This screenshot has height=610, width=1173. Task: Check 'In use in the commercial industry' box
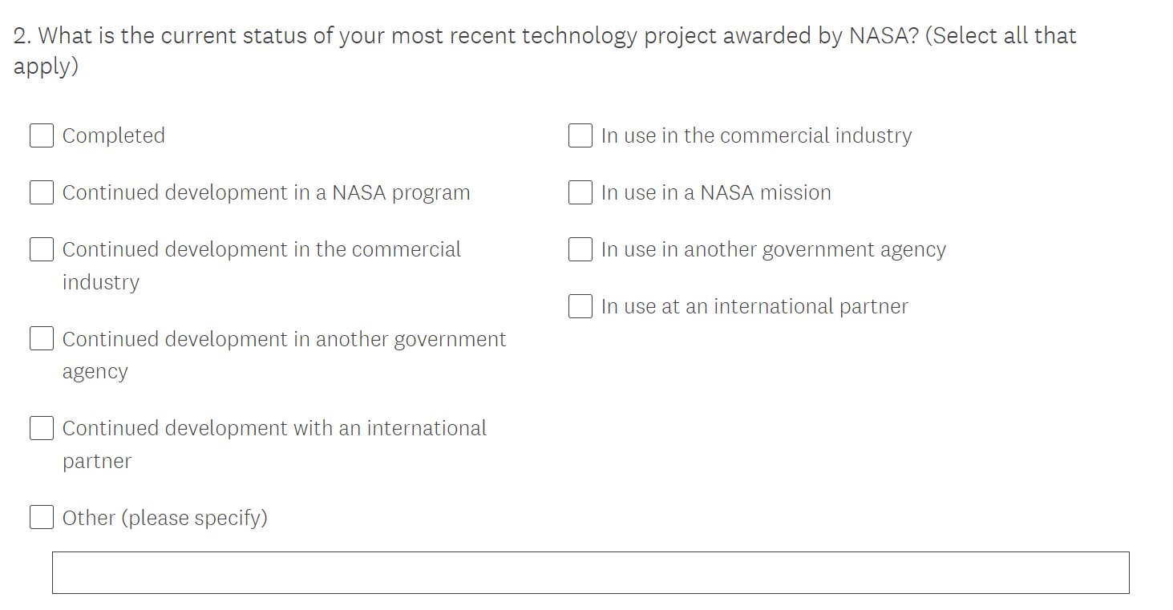[580, 135]
